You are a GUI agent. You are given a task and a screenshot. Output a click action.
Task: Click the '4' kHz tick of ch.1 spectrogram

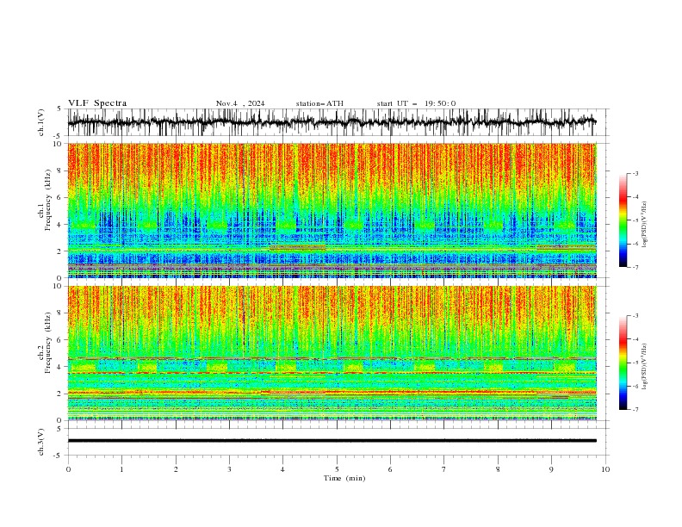(x=60, y=225)
